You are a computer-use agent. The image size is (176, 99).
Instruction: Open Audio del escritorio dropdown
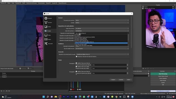point(102,29)
